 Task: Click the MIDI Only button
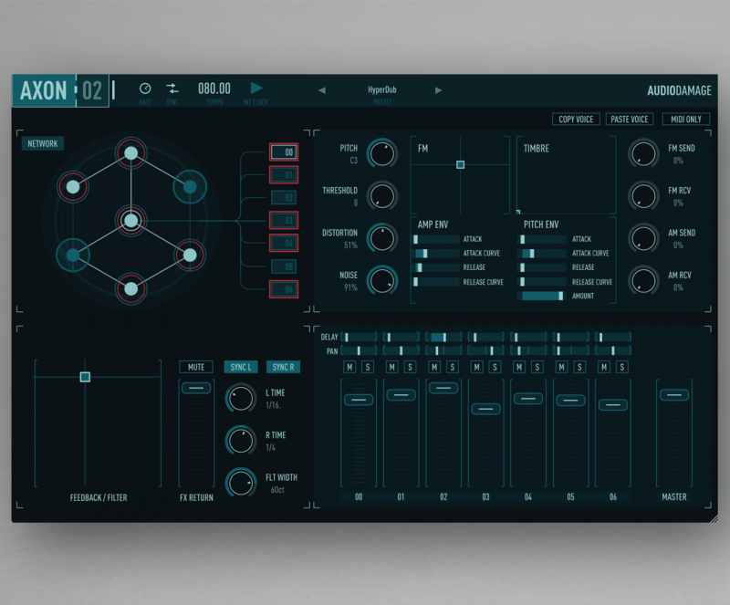pyautogui.click(x=685, y=120)
